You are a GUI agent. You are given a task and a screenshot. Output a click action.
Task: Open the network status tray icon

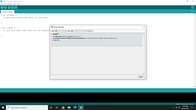point(176,107)
